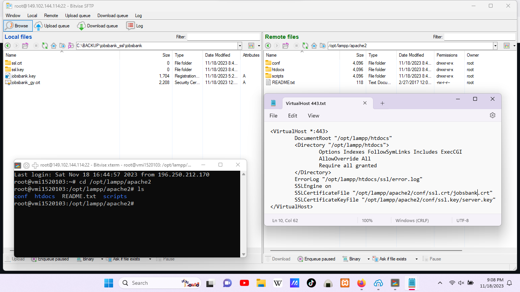This screenshot has height=292, width=520.
Task: Go to home directory in Remote files
Action: click(314, 46)
